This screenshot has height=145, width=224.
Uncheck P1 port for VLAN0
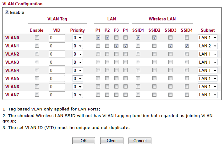[98, 38]
